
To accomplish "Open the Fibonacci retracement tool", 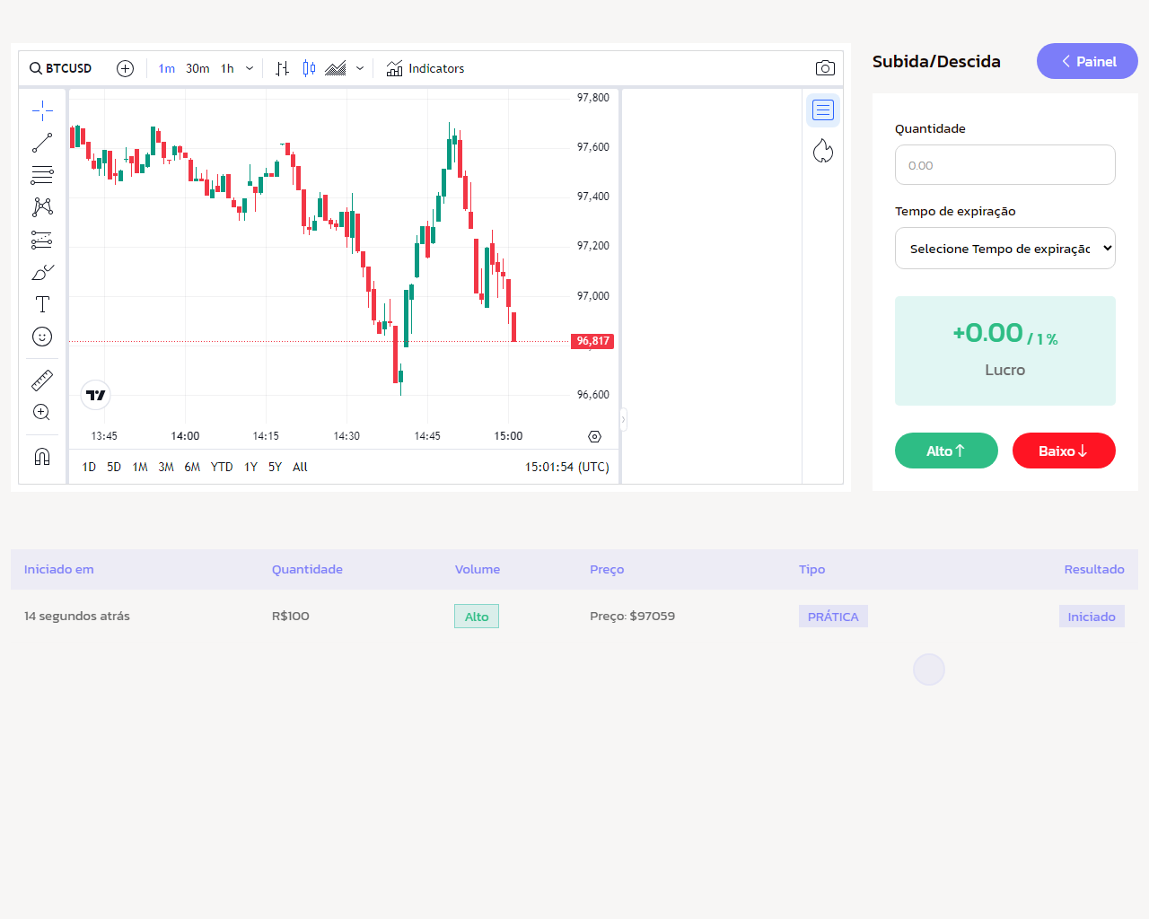I will pos(42,175).
